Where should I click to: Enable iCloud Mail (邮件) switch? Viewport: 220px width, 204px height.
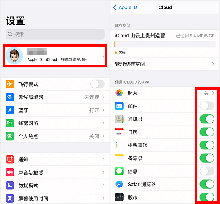tap(207, 106)
